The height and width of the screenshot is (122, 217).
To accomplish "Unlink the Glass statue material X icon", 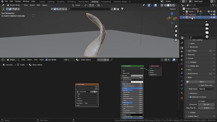I will 108,60.
